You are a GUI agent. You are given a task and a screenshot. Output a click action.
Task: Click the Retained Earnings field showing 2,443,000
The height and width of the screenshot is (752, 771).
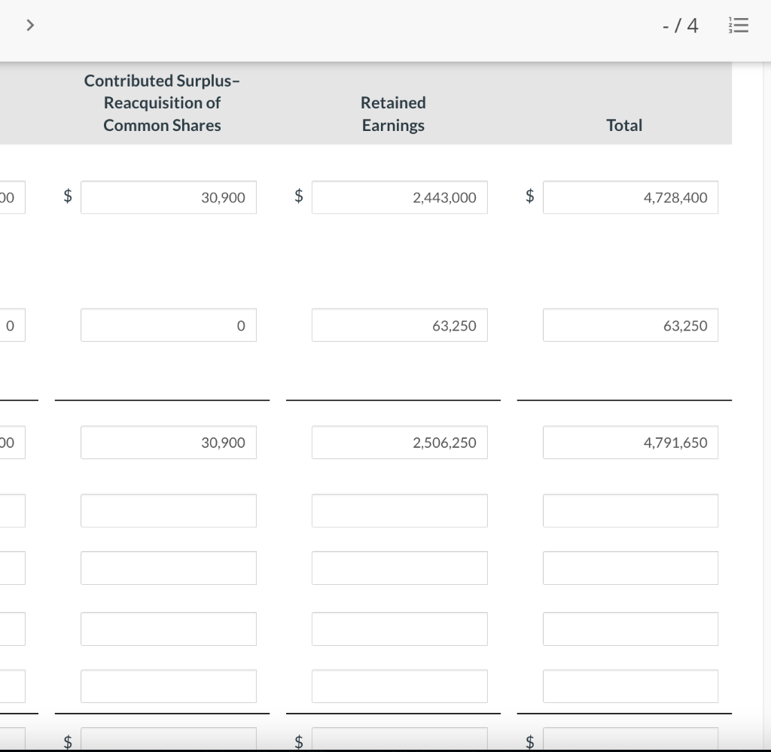tap(399, 197)
